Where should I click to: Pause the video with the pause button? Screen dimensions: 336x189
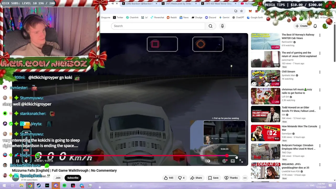(18, 161)
